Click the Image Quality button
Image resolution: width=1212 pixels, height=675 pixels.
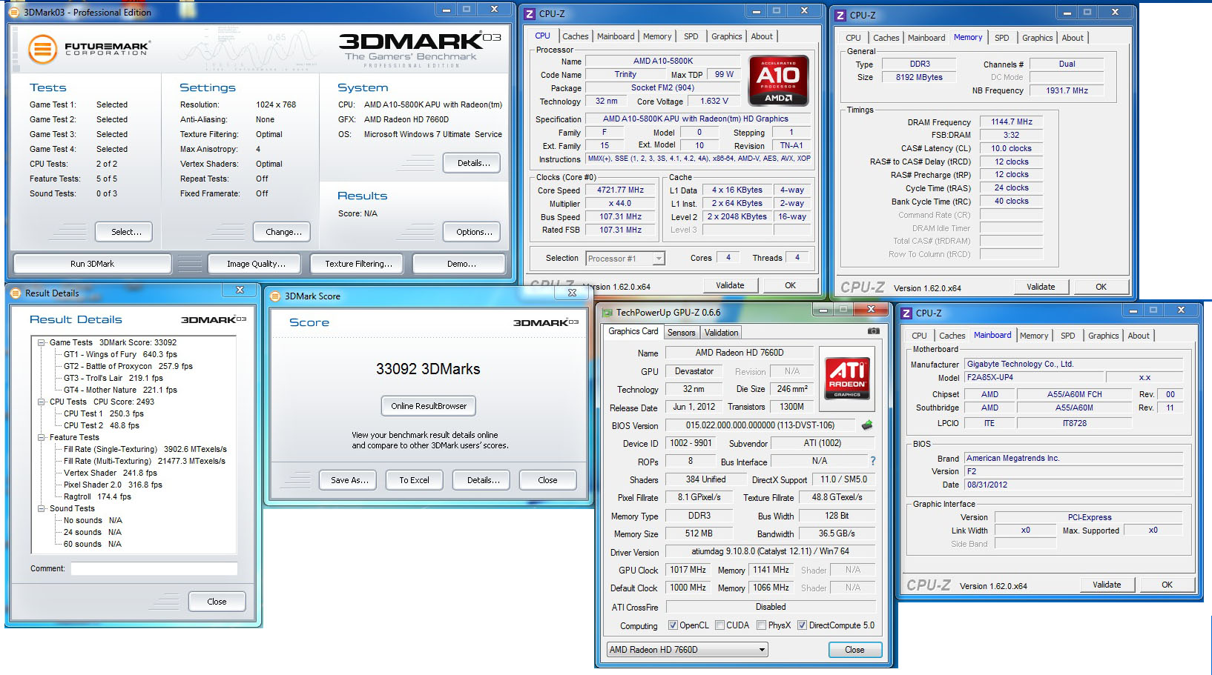[x=256, y=264]
